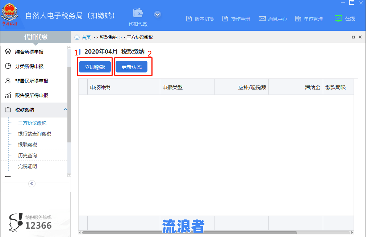Open 版本切换 version switch
This screenshot has height=237, width=367.
pos(200,19)
